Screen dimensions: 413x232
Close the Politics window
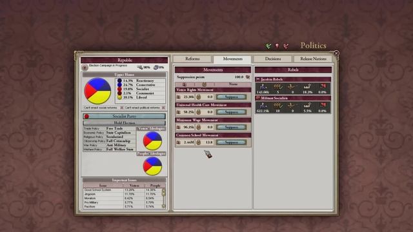pos(336,53)
